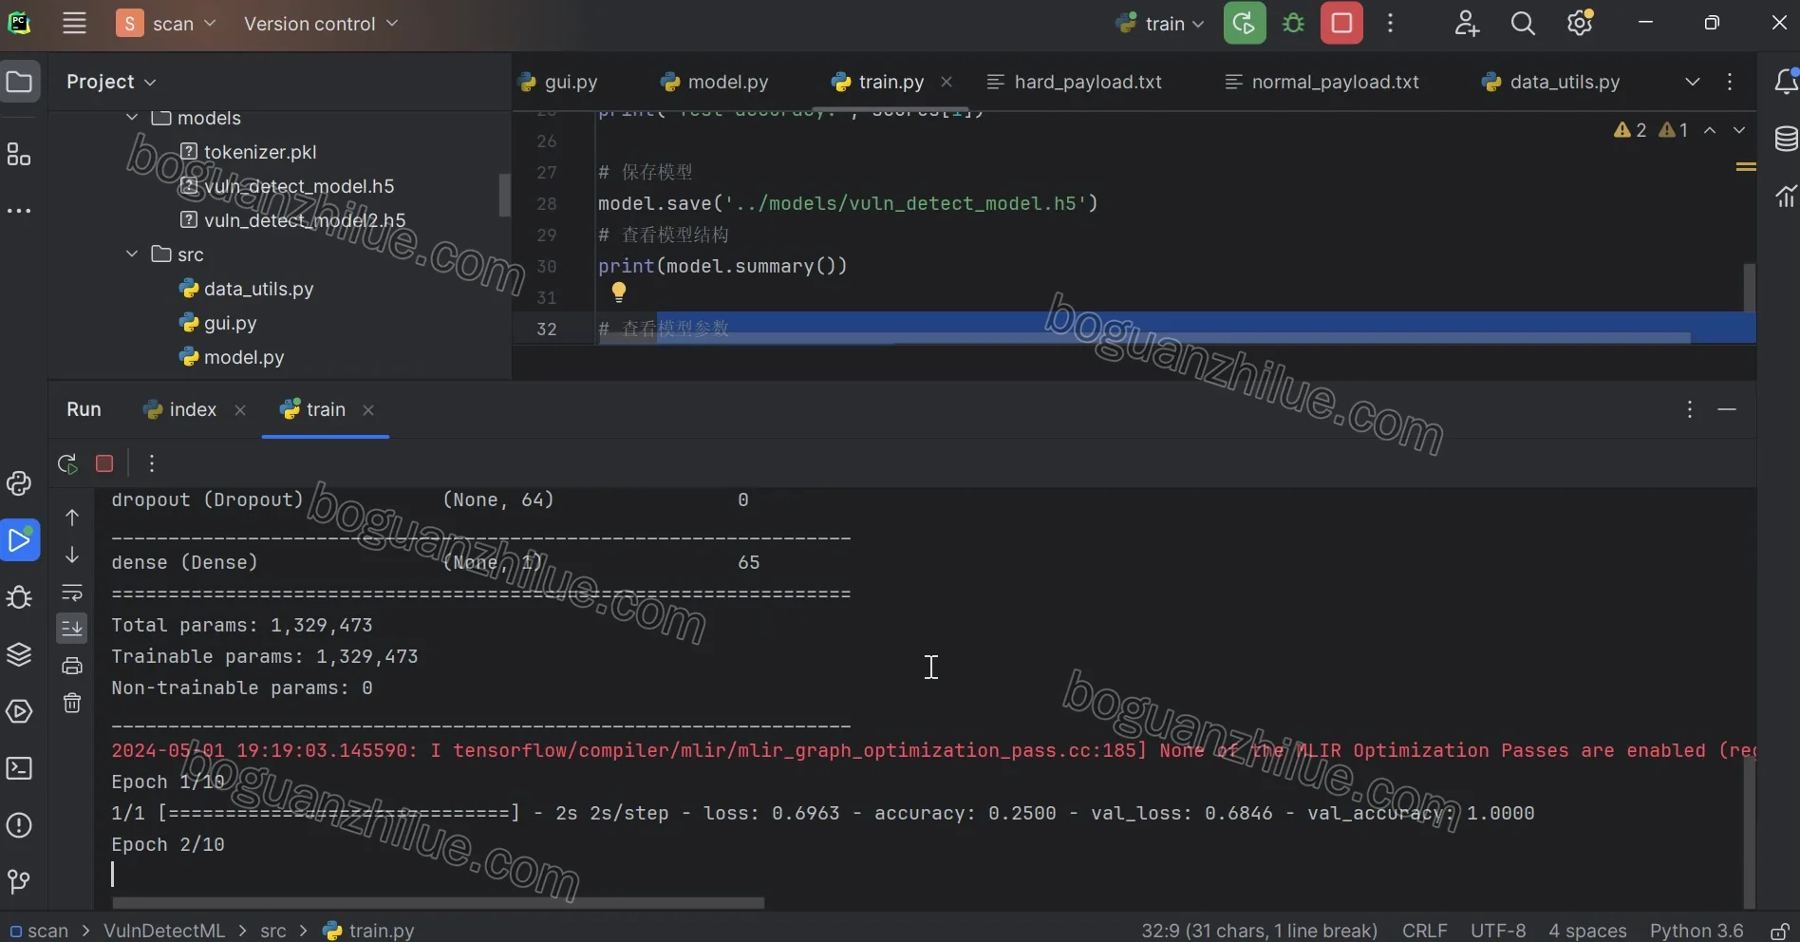Open the Project tool window
Viewport: 1800px width, 942px height.
point(20,82)
